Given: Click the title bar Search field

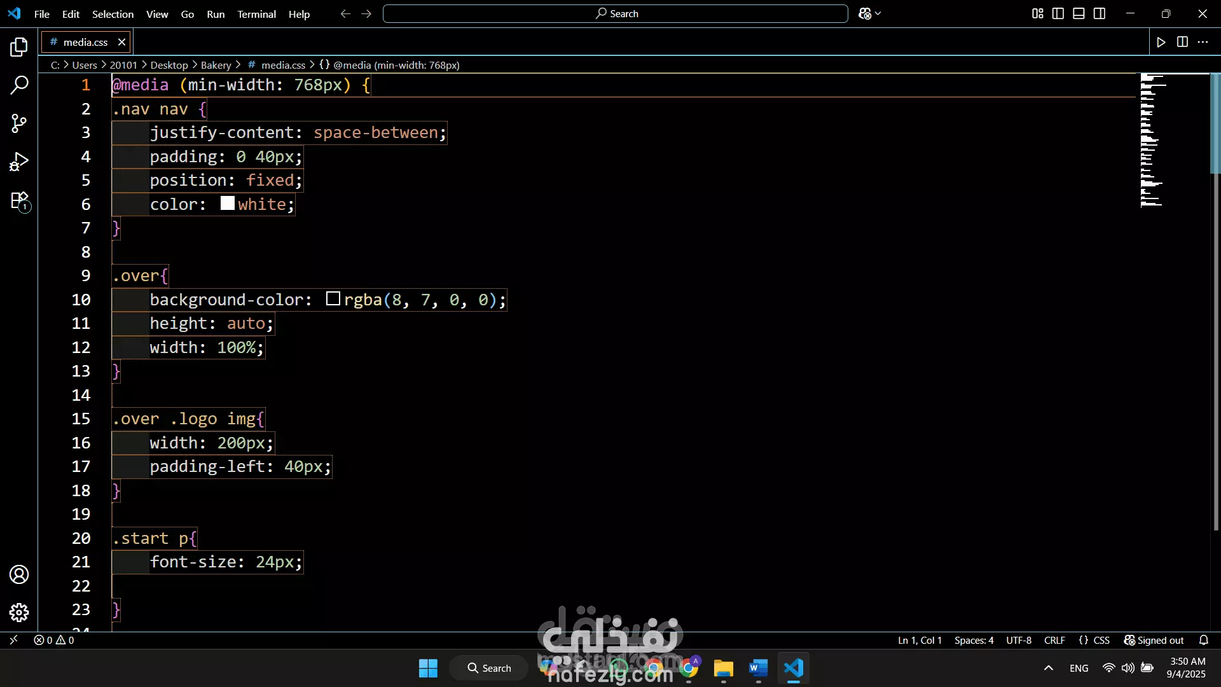Looking at the screenshot, I should click(616, 13).
